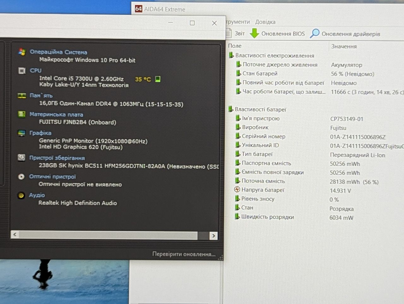Select the Властивості електроживлення group row
404x304 pixels.
(275, 56)
